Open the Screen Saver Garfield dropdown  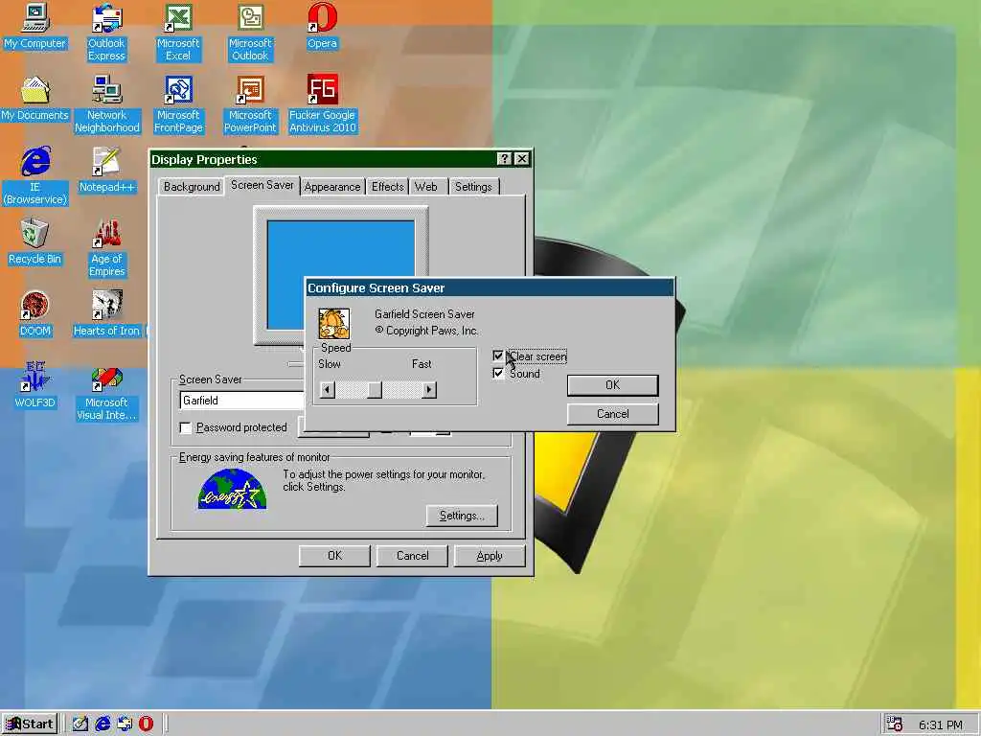pos(242,401)
